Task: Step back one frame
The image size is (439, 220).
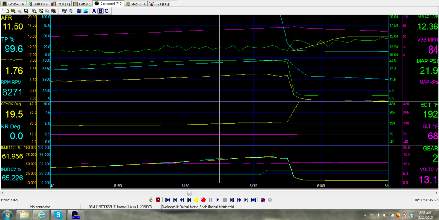Action: pos(189,199)
